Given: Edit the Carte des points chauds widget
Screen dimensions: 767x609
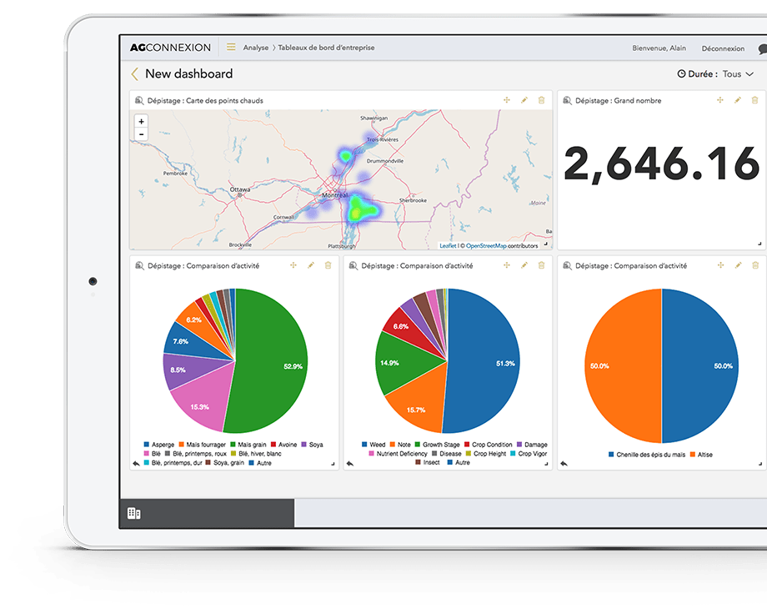Looking at the screenshot, I should (524, 100).
